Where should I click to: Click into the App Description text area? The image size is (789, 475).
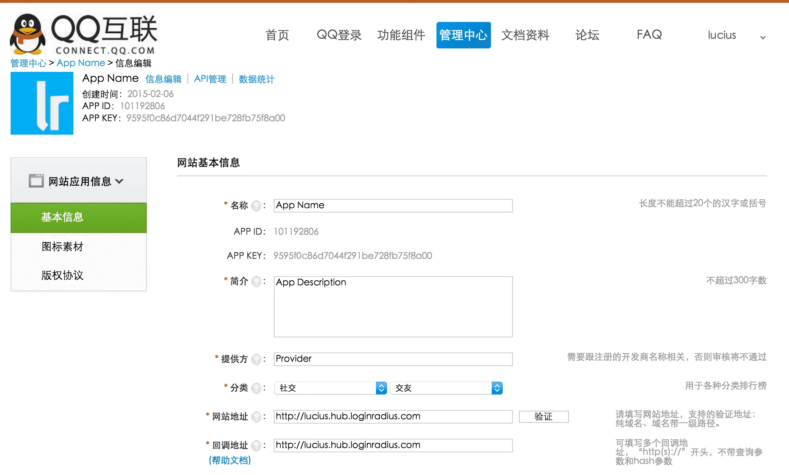[x=393, y=307]
